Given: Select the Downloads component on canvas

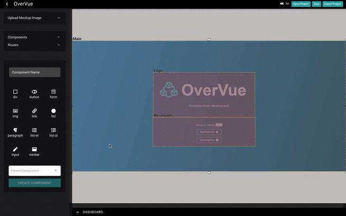Looking at the screenshot, I should click(x=204, y=132).
